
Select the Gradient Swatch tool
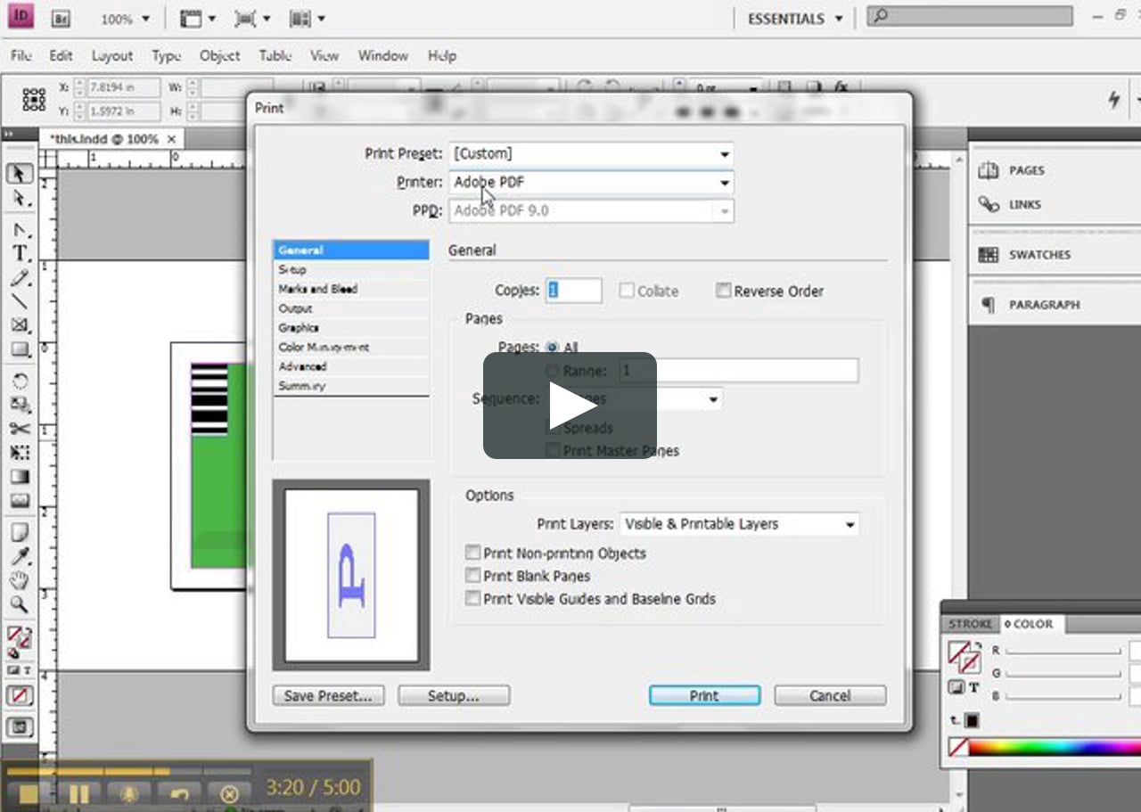click(20, 477)
